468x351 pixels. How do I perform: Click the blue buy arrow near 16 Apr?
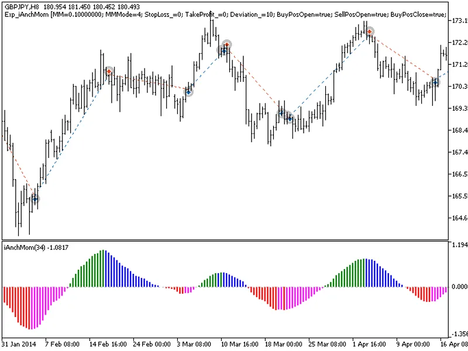(x=435, y=82)
